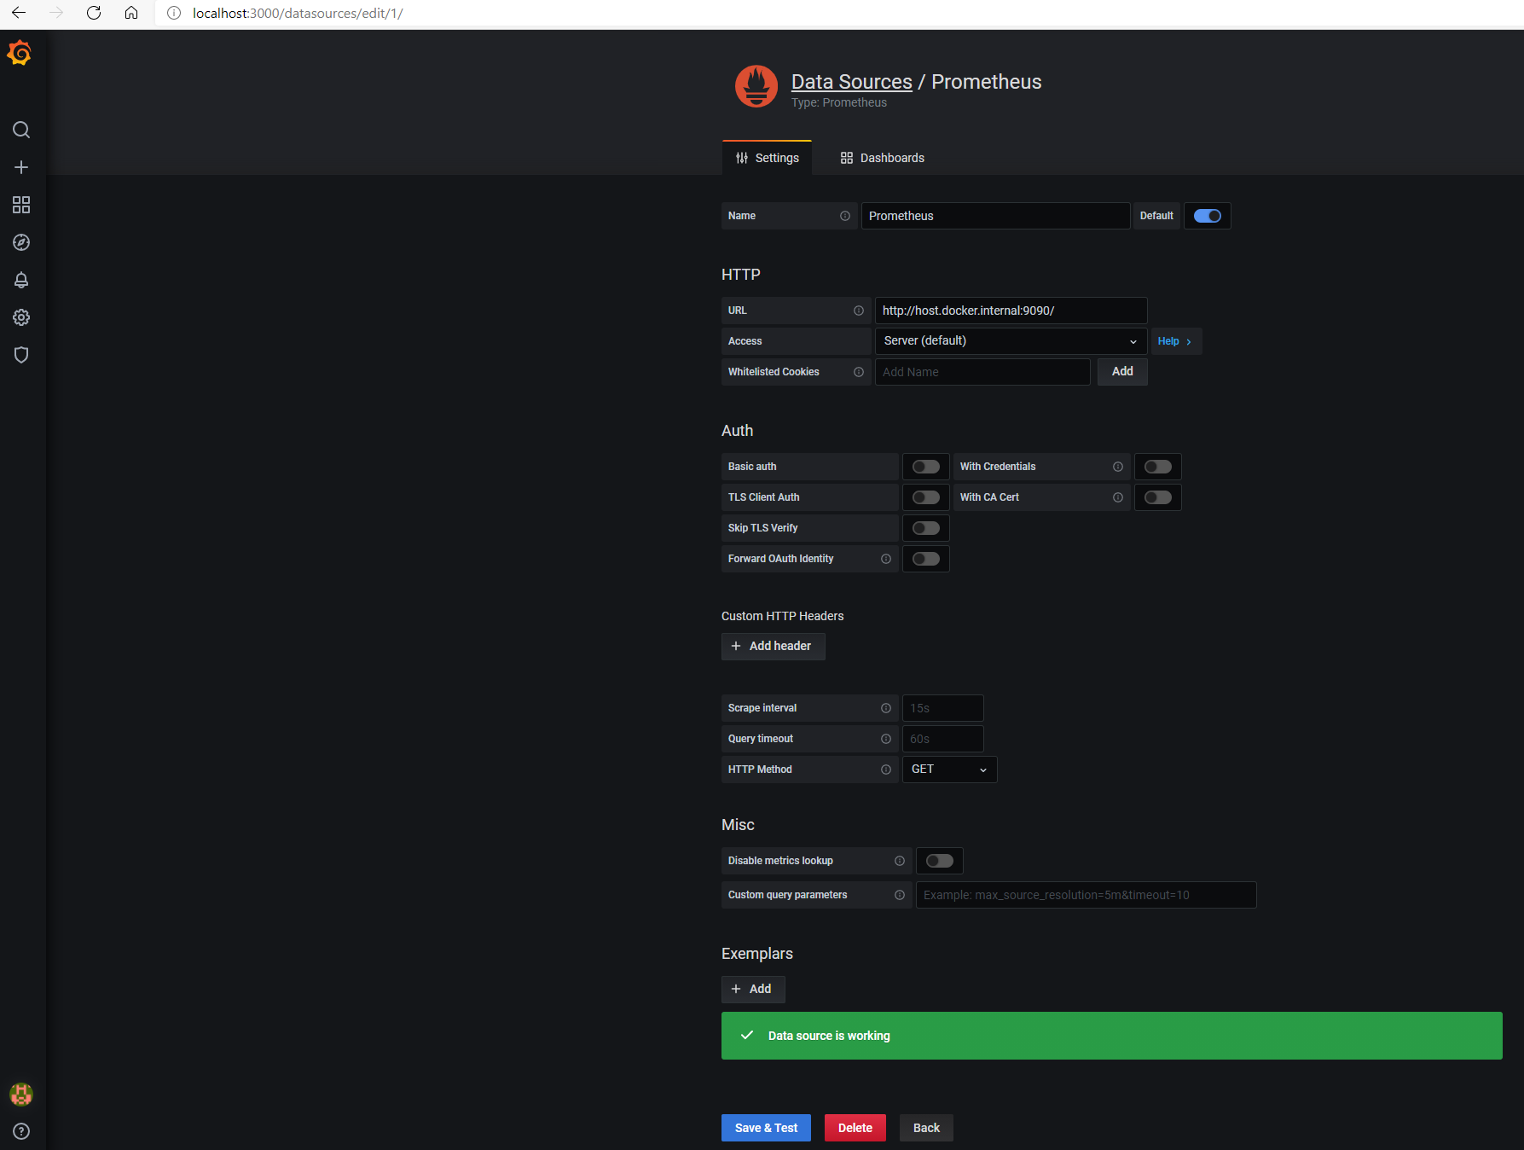Click the Query timeout input field

pos(942,739)
